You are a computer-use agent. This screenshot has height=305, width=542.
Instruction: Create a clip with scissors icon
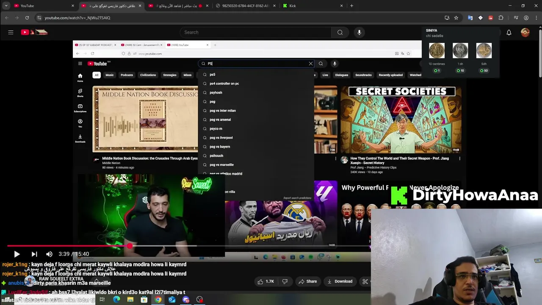coord(365,281)
